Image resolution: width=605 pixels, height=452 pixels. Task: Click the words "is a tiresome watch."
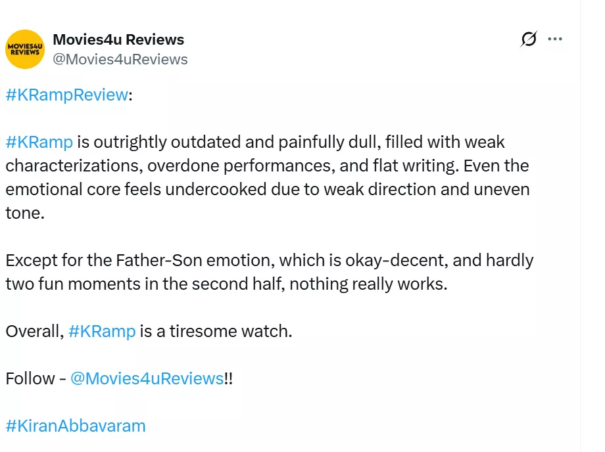216,331
